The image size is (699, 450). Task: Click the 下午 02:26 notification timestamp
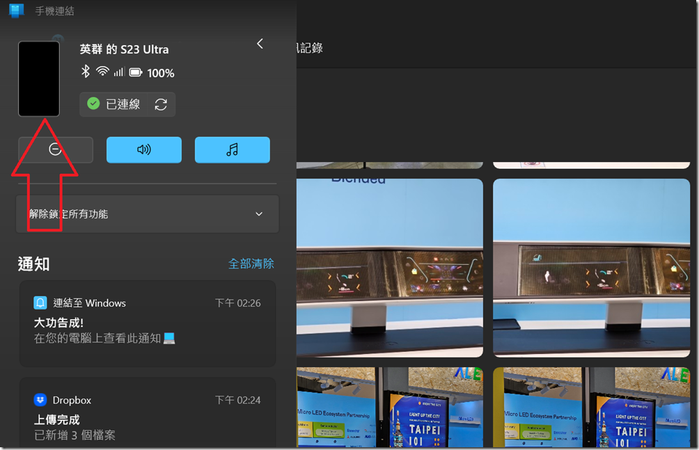click(x=237, y=303)
